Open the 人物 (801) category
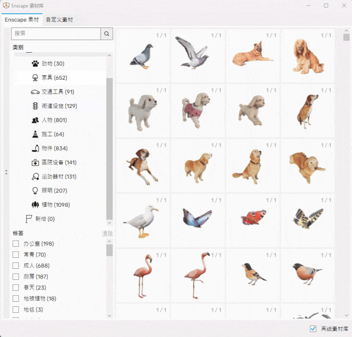This screenshot has width=352, height=337. [61, 120]
